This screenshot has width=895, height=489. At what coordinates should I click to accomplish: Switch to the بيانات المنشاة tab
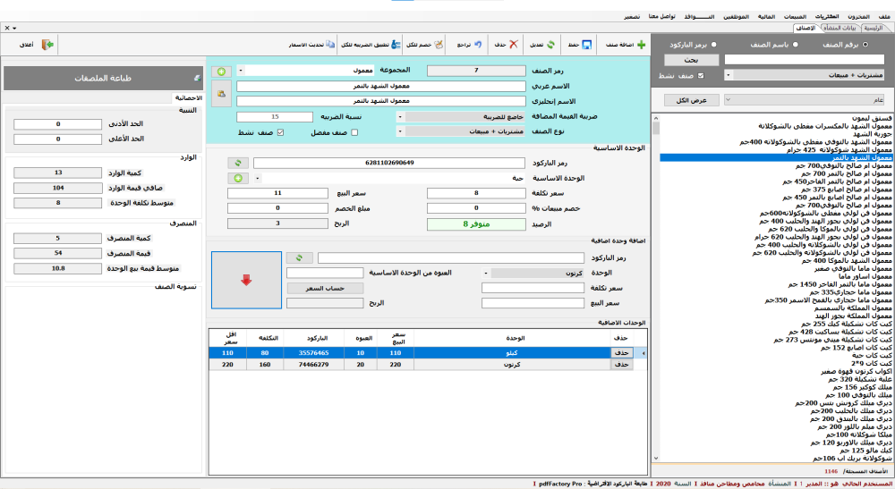[839, 29]
